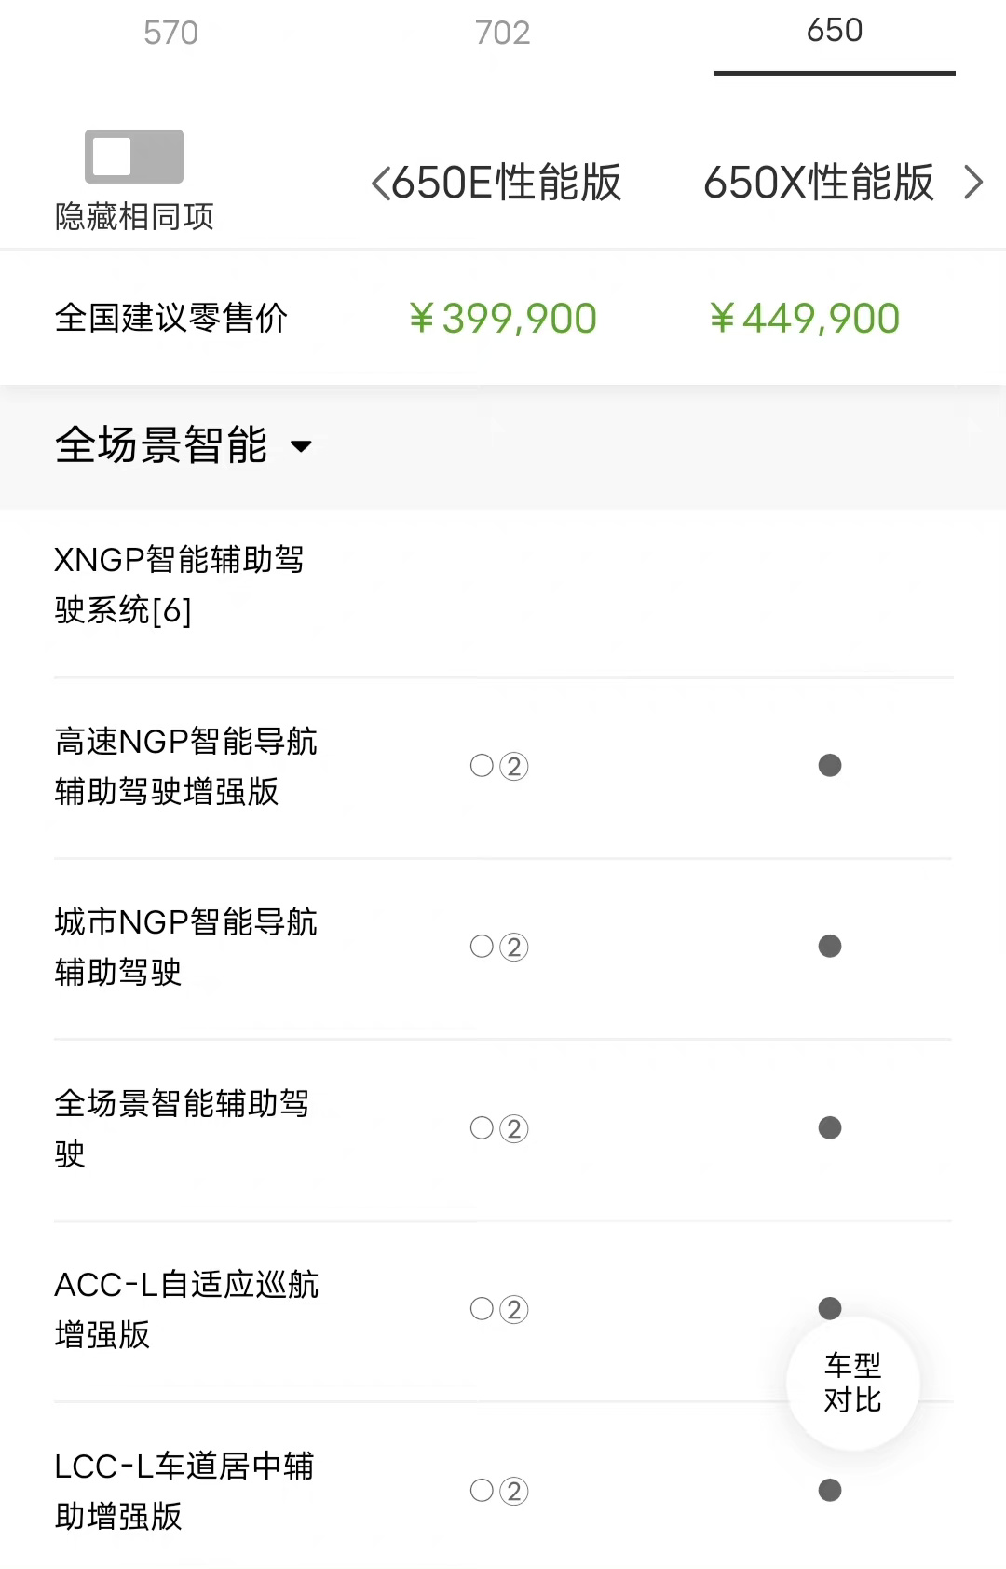Go to previous model with left chevron
The width and height of the screenshot is (1006, 1569).
(x=380, y=183)
